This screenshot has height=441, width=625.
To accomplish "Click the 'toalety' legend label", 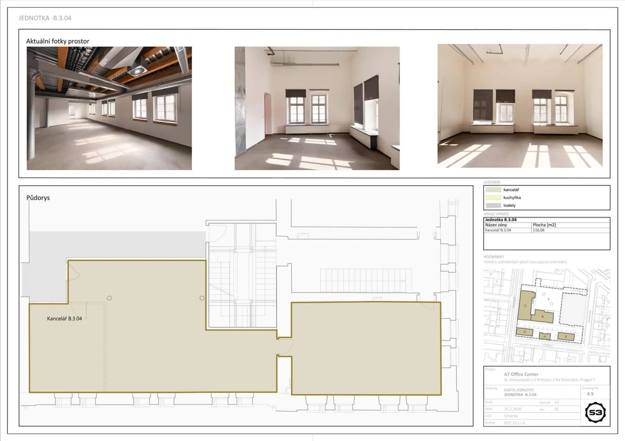I will (509, 205).
